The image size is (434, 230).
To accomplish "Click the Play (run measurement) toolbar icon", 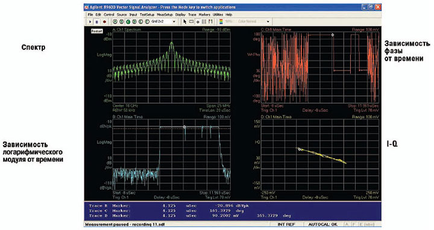I will click(x=90, y=22).
